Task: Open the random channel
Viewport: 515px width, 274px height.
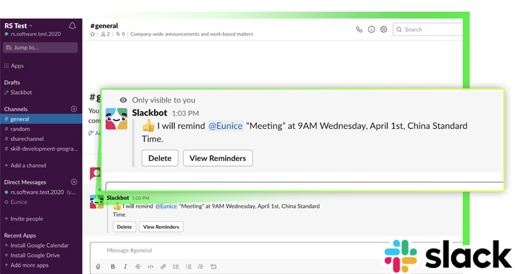Action: click(x=21, y=129)
